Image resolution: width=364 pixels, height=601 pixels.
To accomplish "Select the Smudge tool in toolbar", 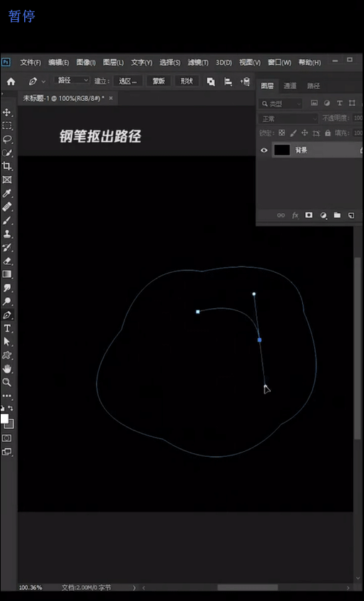I will click(x=6, y=288).
